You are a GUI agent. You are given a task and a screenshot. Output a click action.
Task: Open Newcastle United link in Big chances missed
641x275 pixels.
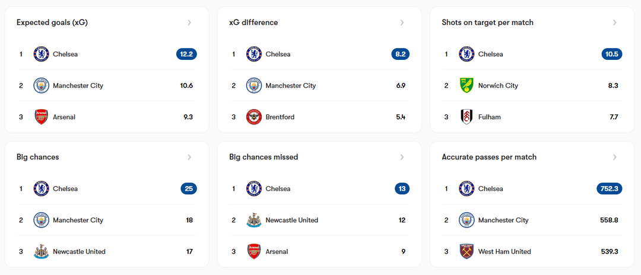click(x=291, y=220)
